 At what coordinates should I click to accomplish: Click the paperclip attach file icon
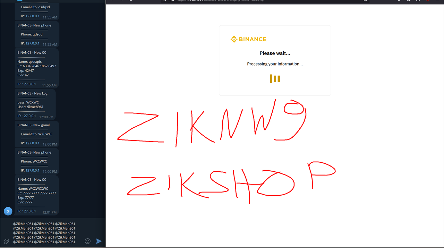6,241
